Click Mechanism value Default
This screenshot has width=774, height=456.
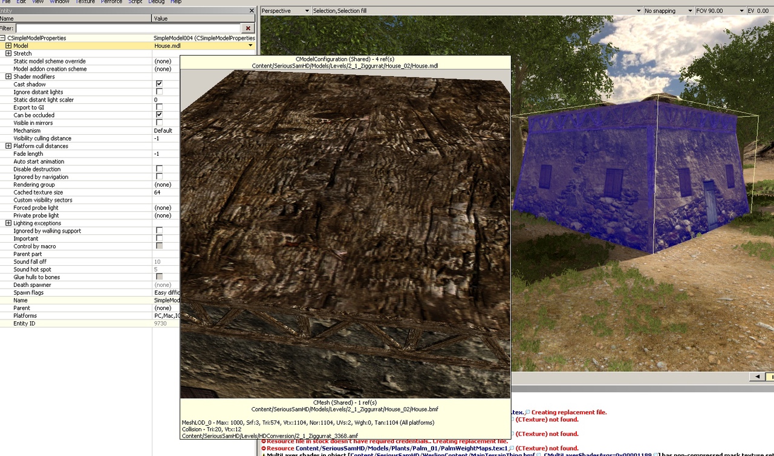point(163,131)
